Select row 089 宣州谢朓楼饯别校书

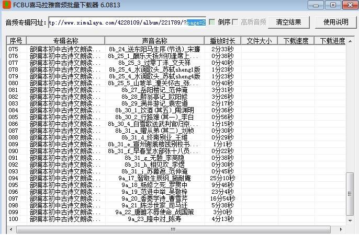[176, 144]
